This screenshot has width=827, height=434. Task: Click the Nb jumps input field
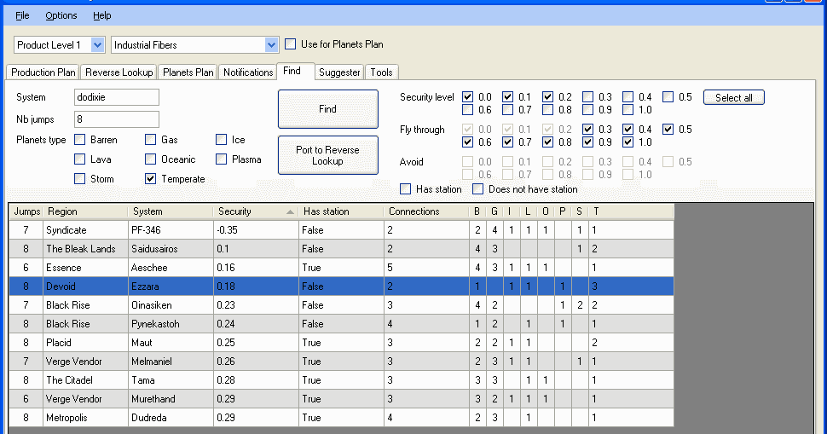(x=117, y=119)
